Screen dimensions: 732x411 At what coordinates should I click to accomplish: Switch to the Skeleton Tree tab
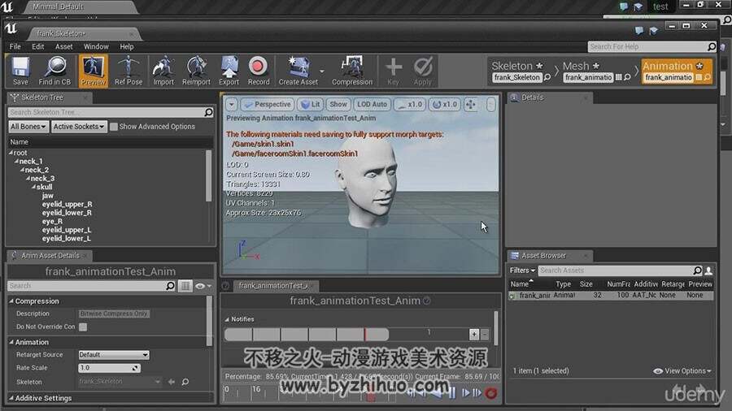(49, 97)
